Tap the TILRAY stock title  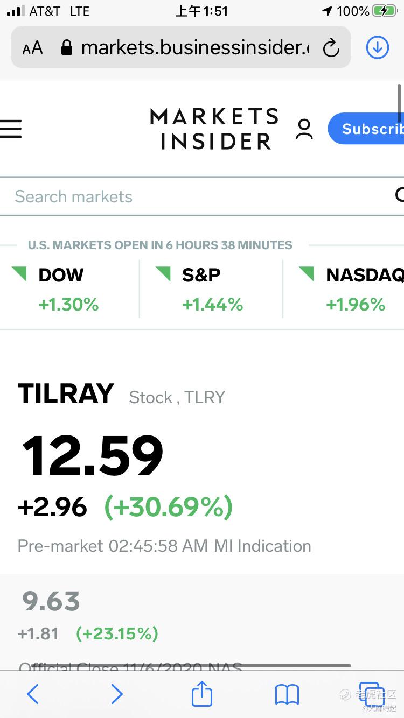click(x=66, y=394)
